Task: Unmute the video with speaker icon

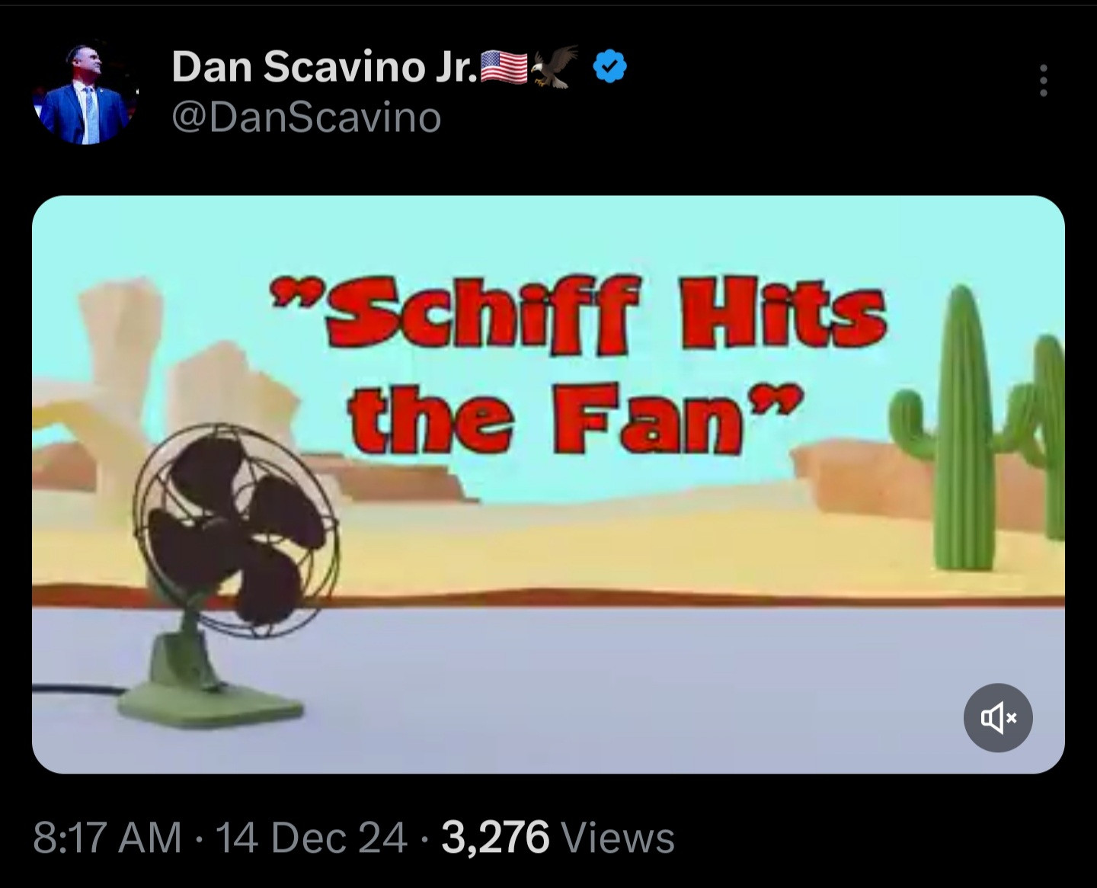Action: pos(998,717)
